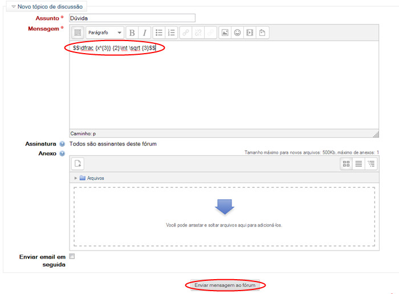The height and width of the screenshot is (294, 399).
Task: Switch attachments to icon grid view
Action: pyautogui.click(x=346, y=164)
